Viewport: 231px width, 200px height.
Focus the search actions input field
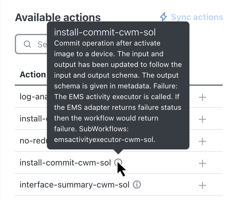click(31, 44)
